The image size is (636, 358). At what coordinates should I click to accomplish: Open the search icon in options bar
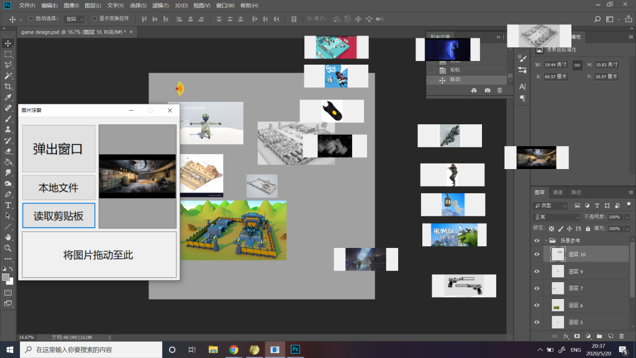[x=597, y=19]
